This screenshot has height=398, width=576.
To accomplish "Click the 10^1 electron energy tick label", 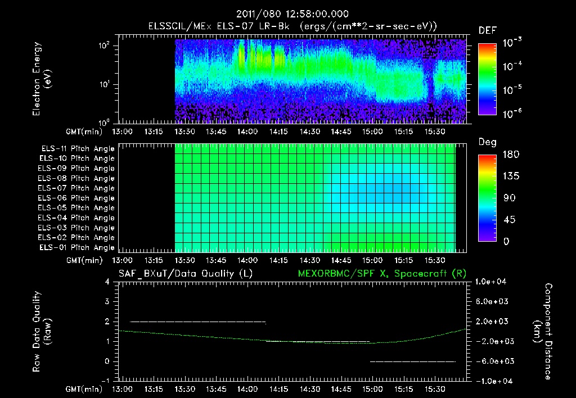I will 104,84.
